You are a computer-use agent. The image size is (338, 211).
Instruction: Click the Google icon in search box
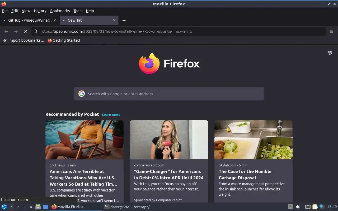82,94
